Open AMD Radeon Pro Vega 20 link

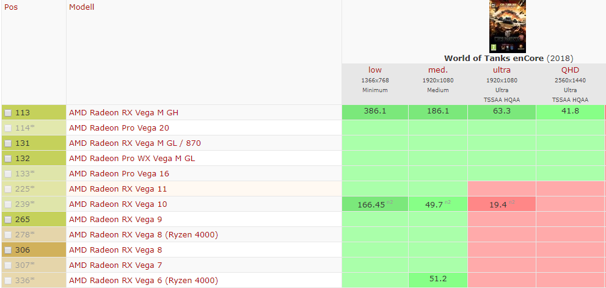click(x=119, y=128)
